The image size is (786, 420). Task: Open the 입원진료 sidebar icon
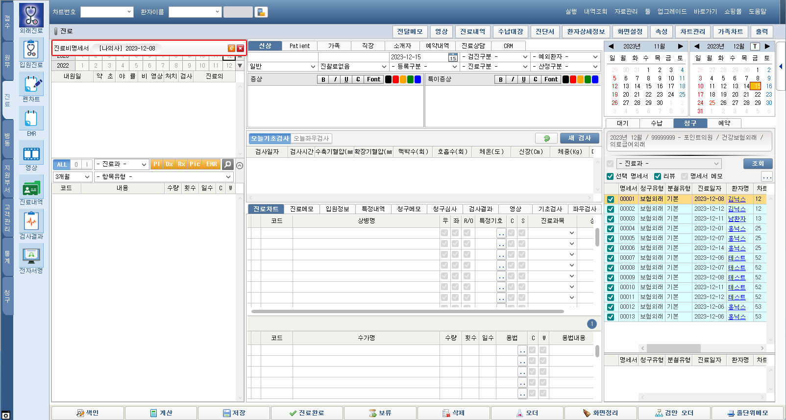pyautogui.click(x=31, y=50)
